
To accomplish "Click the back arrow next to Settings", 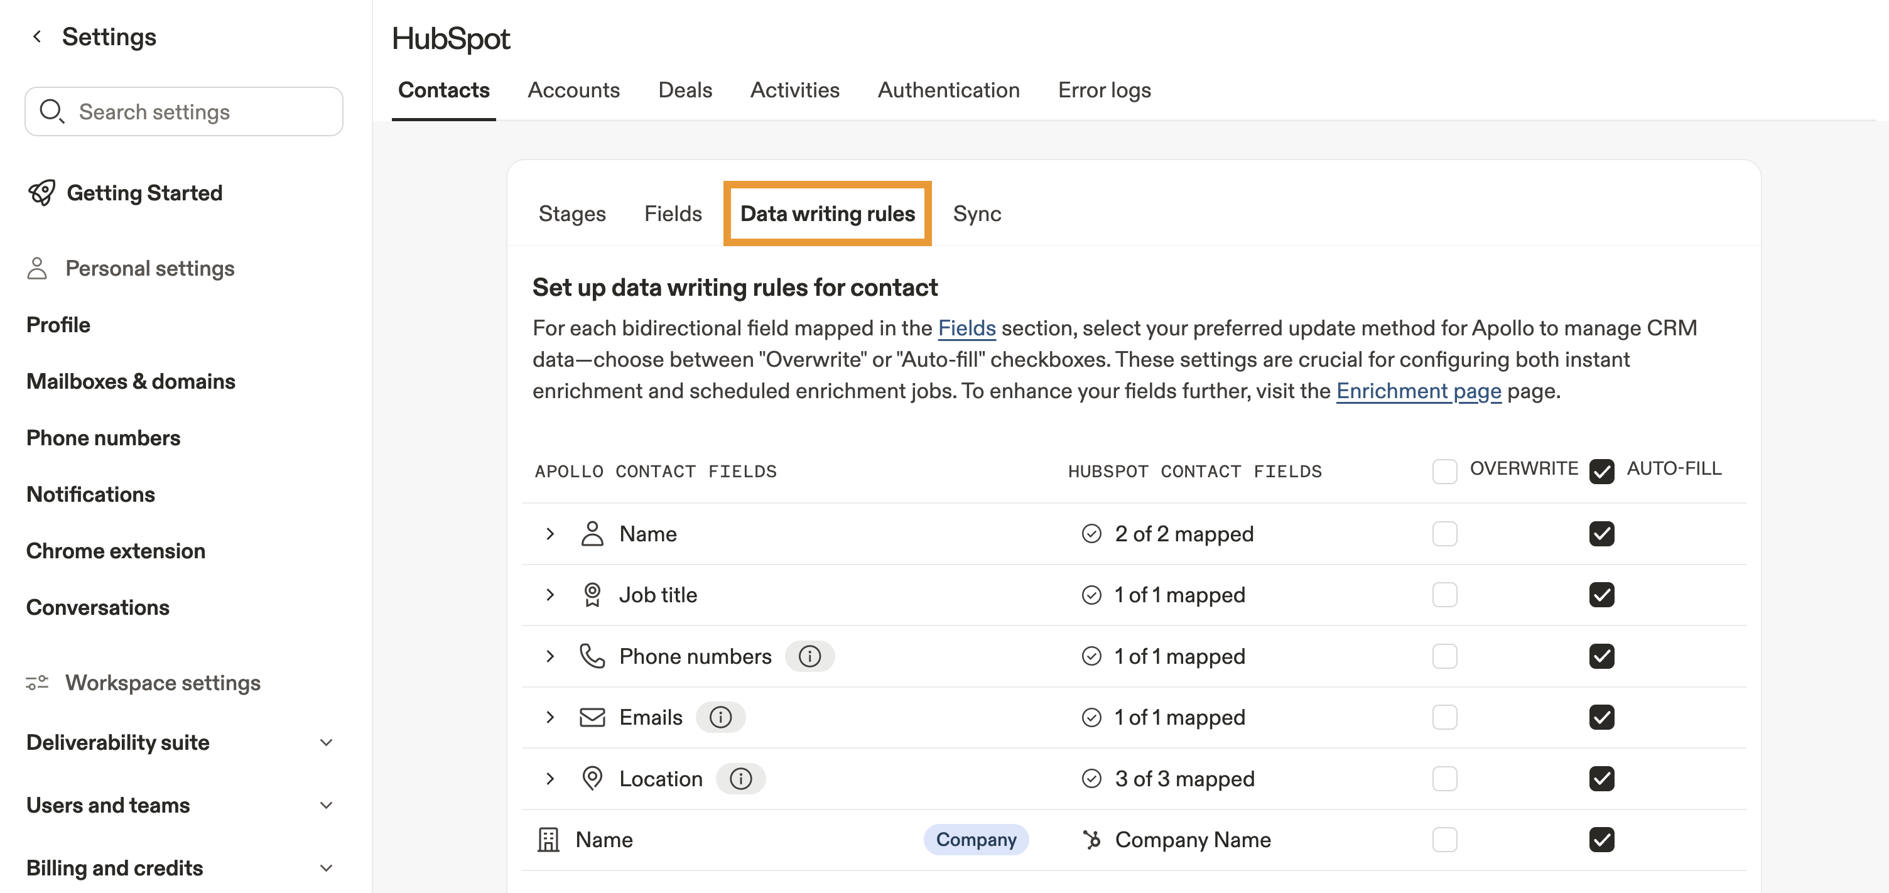I will [x=36, y=36].
